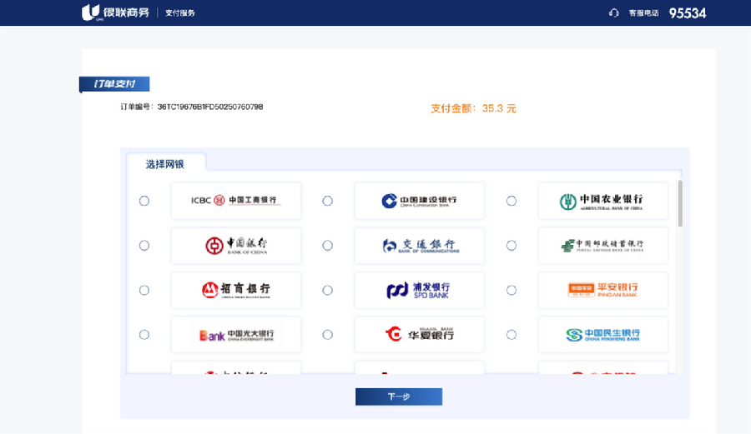Viewport: 751px width, 434px height.
Task: Select Postal Savings Bank radio button
Action: click(512, 246)
